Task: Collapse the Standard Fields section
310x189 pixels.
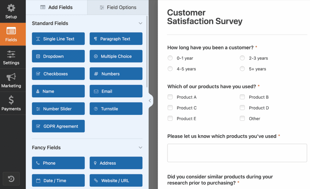Action: (140, 23)
